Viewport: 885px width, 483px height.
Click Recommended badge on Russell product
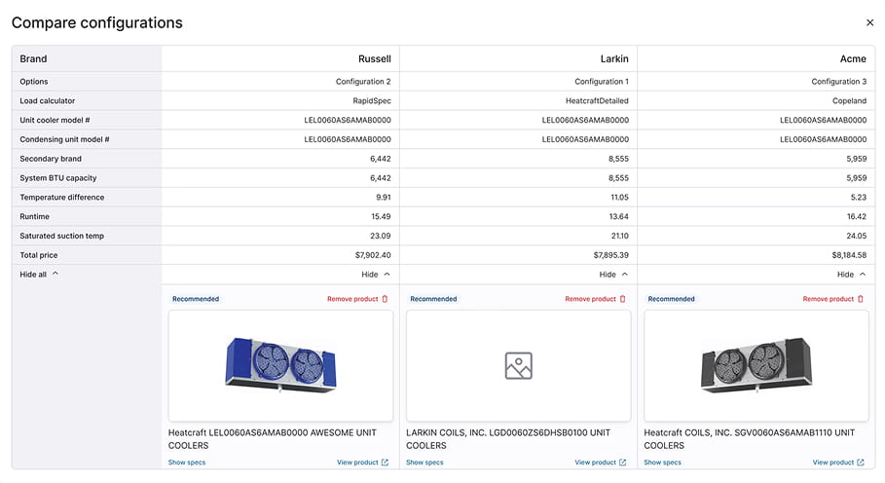[196, 299]
